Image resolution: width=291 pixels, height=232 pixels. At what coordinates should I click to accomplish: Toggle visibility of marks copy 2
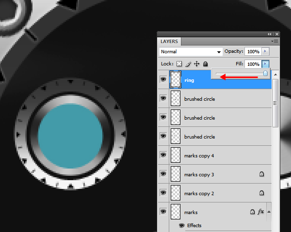click(x=163, y=193)
